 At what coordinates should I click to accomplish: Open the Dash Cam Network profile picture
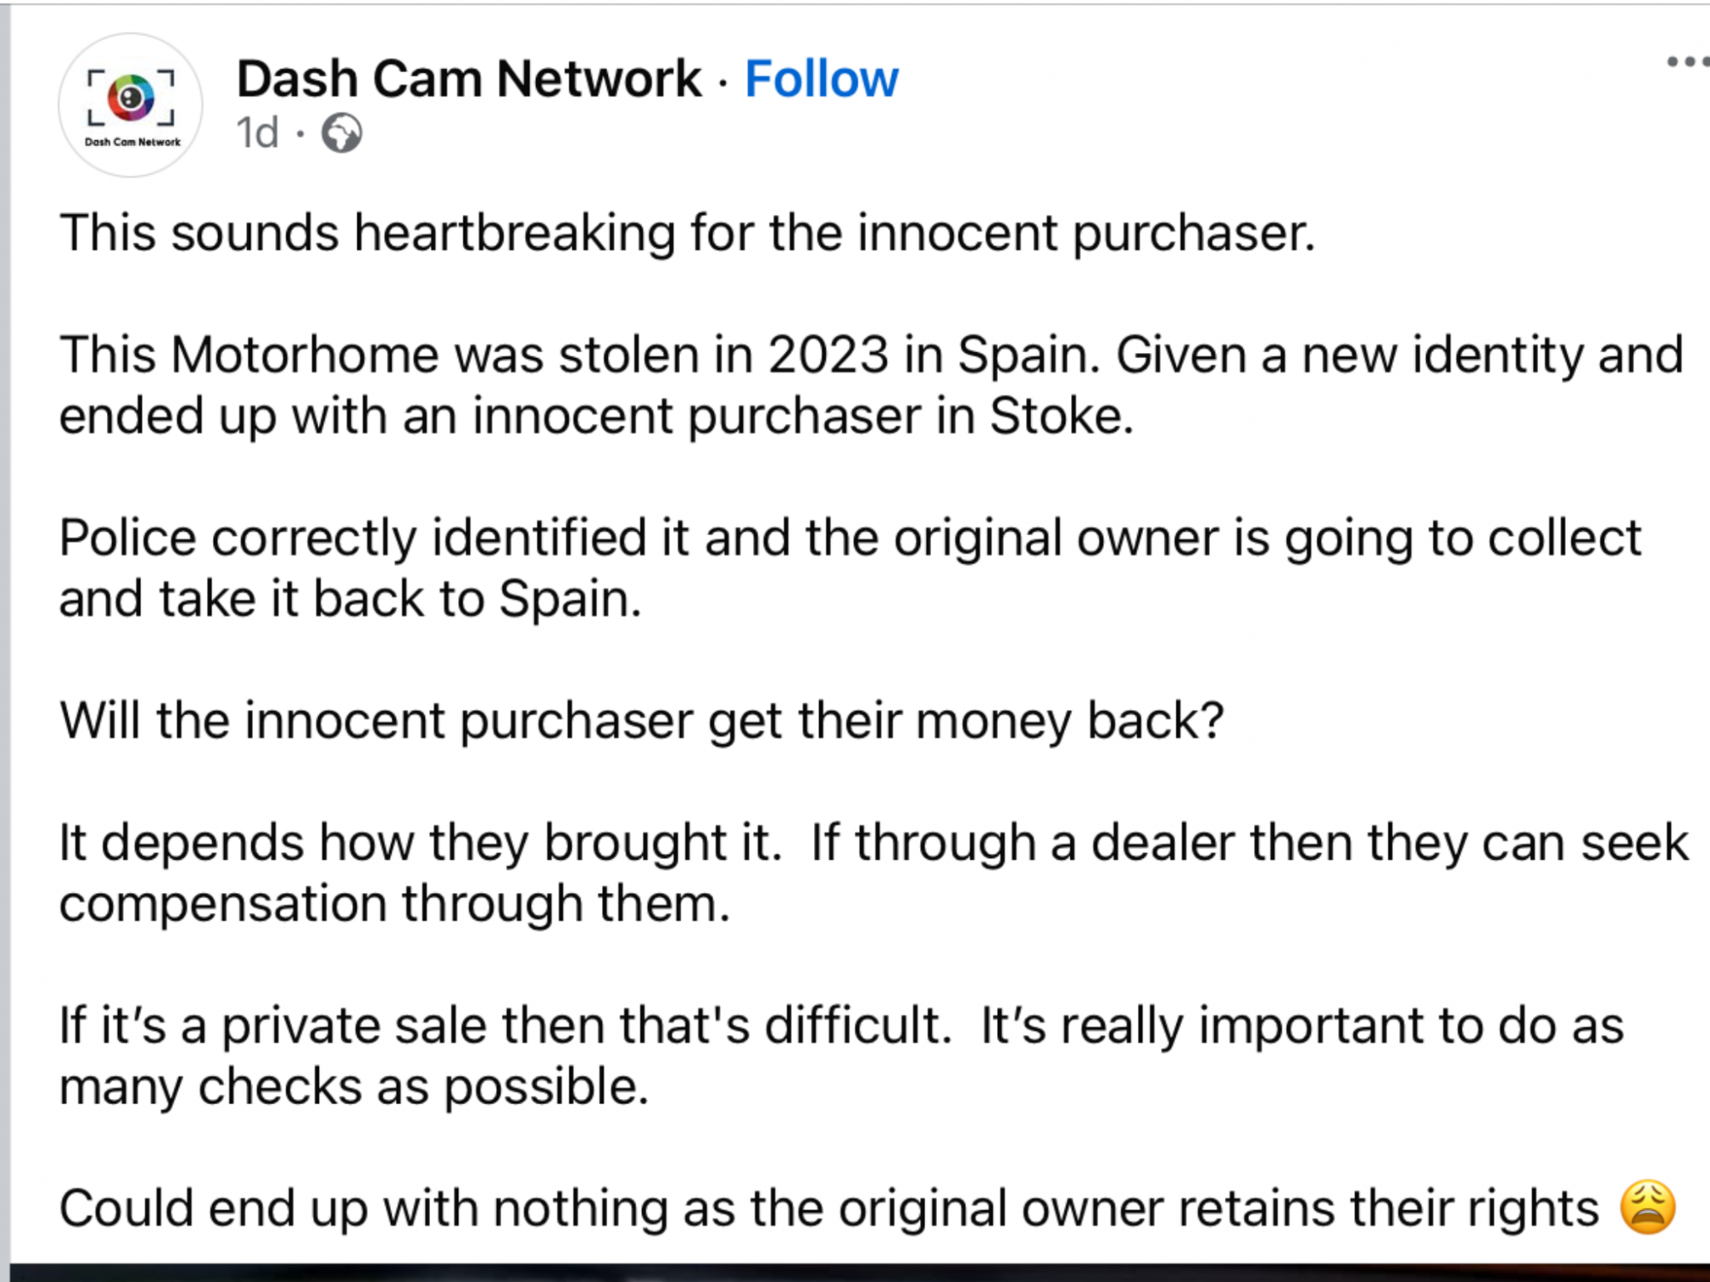[131, 105]
